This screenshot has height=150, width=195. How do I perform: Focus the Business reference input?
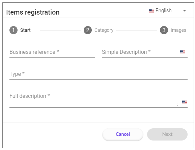[52, 52]
